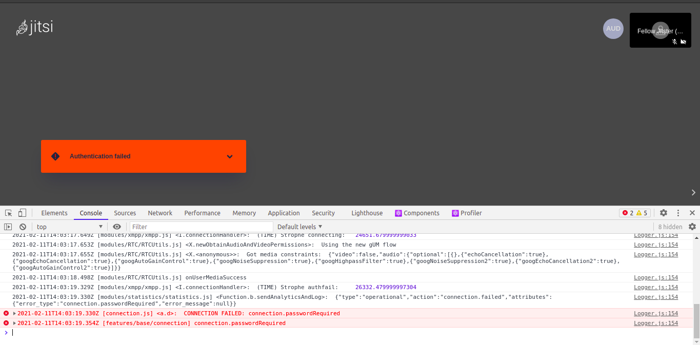Open the Lighthouse tab

[367, 213]
